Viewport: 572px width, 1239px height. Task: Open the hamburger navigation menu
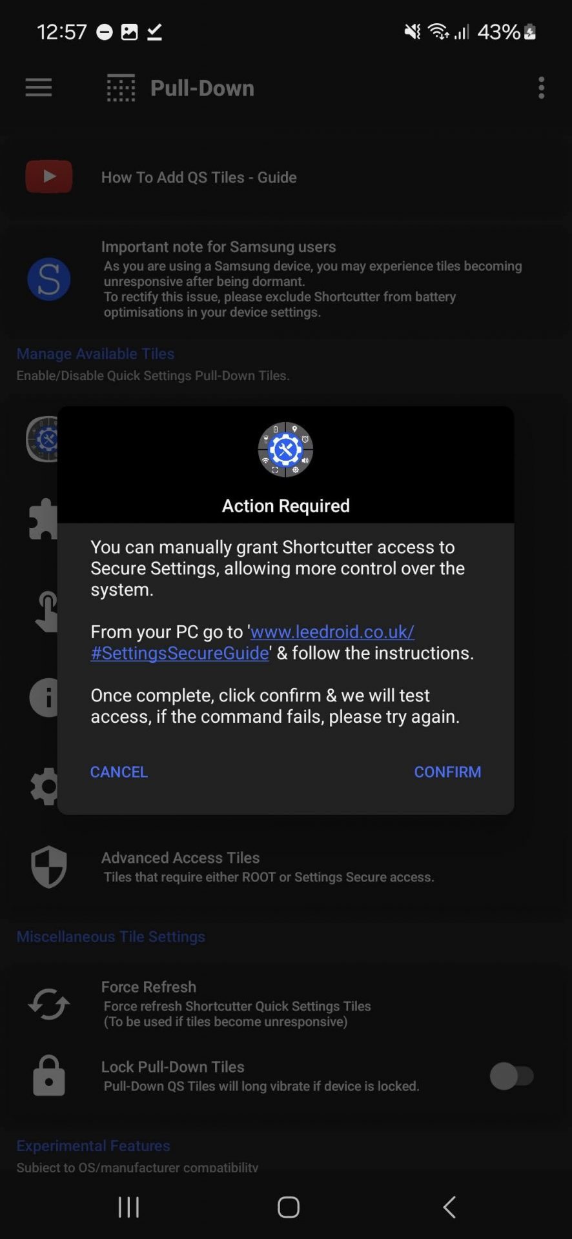[39, 88]
